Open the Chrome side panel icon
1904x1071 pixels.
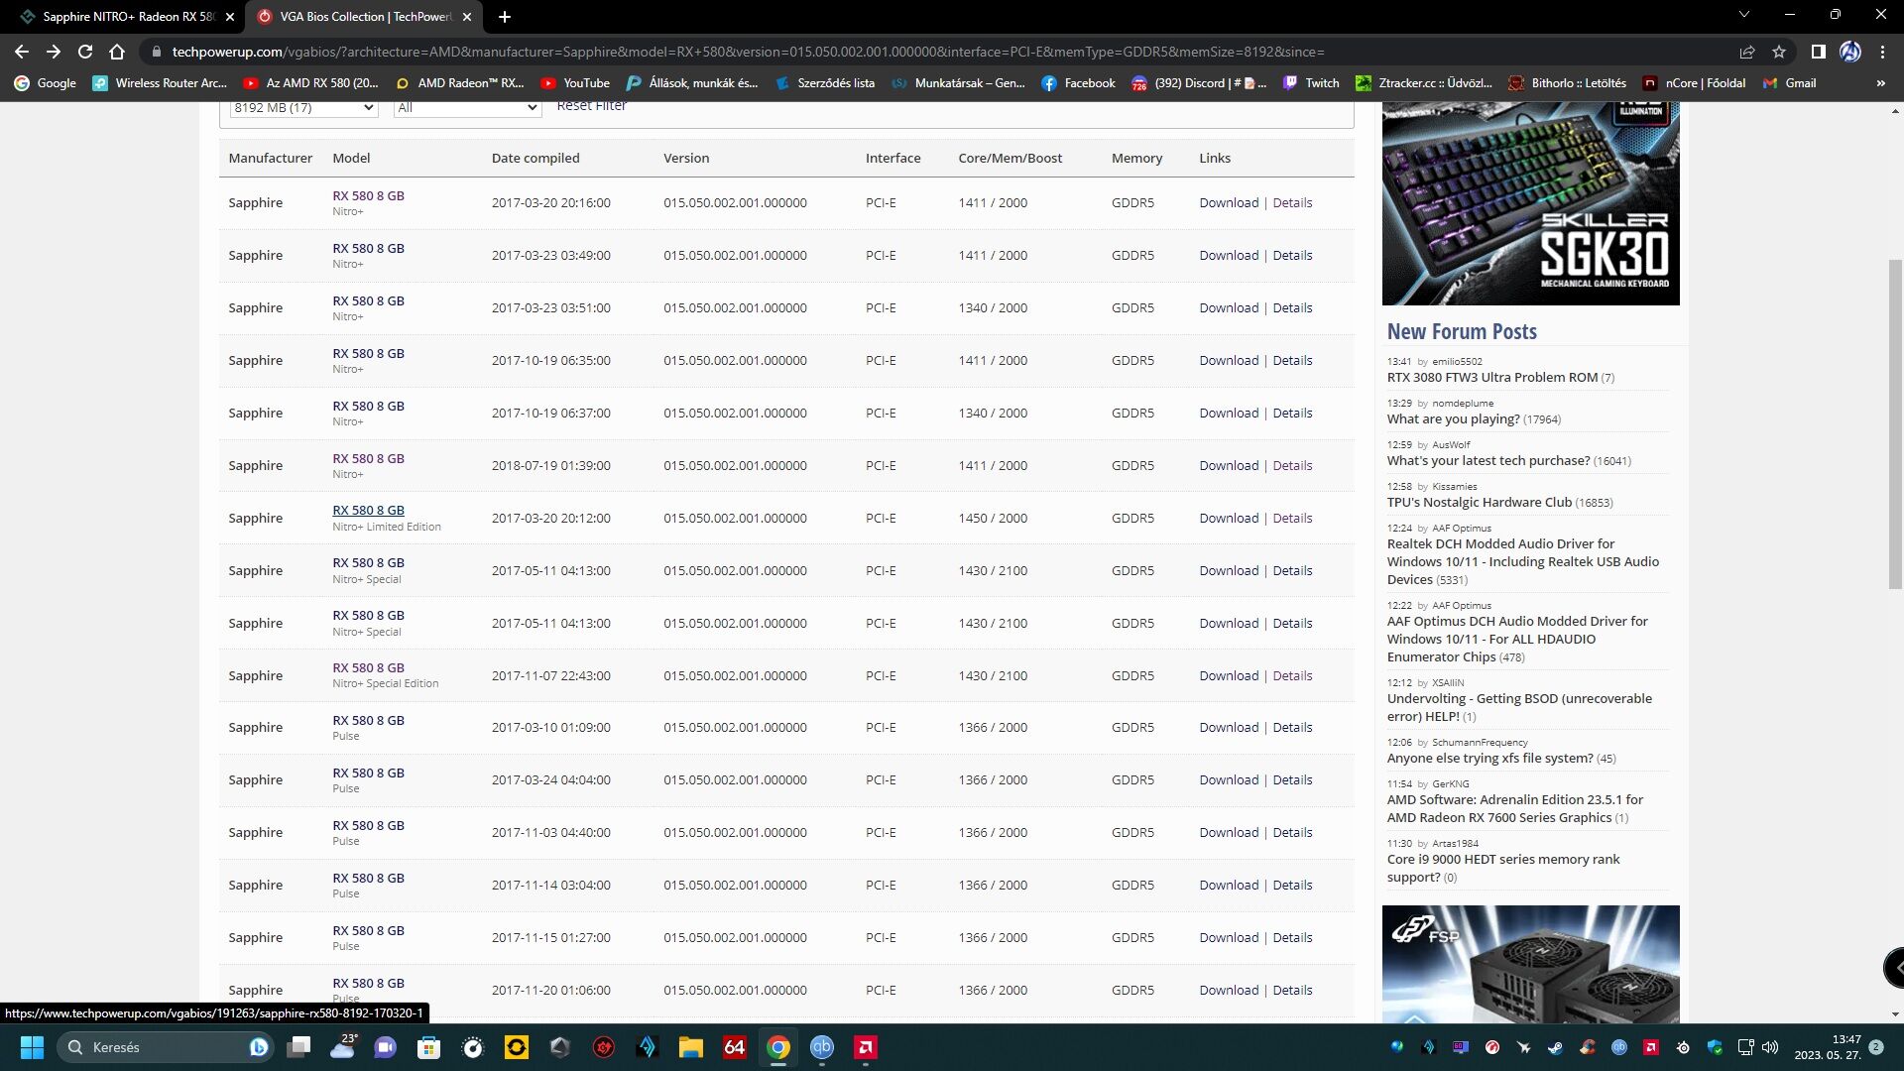coord(1818,52)
